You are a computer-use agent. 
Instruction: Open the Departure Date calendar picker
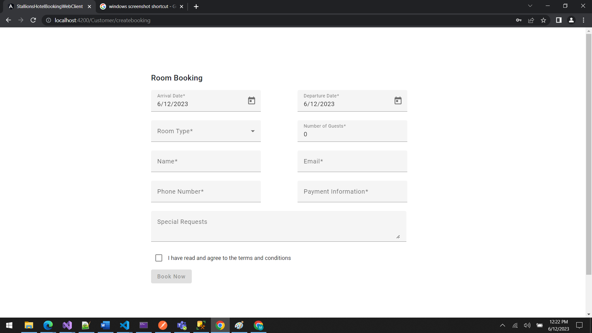pyautogui.click(x=398, y=101)
